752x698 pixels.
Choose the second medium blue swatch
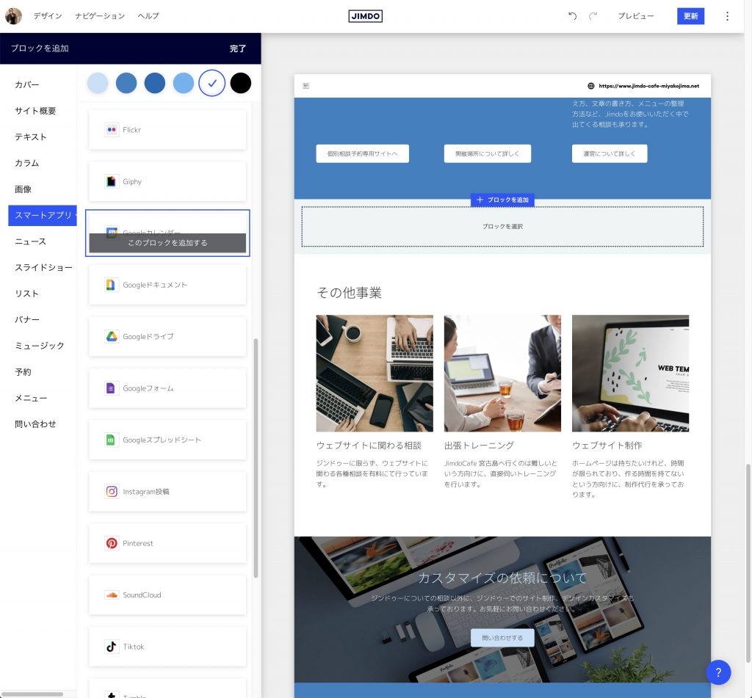coord(126,83)
